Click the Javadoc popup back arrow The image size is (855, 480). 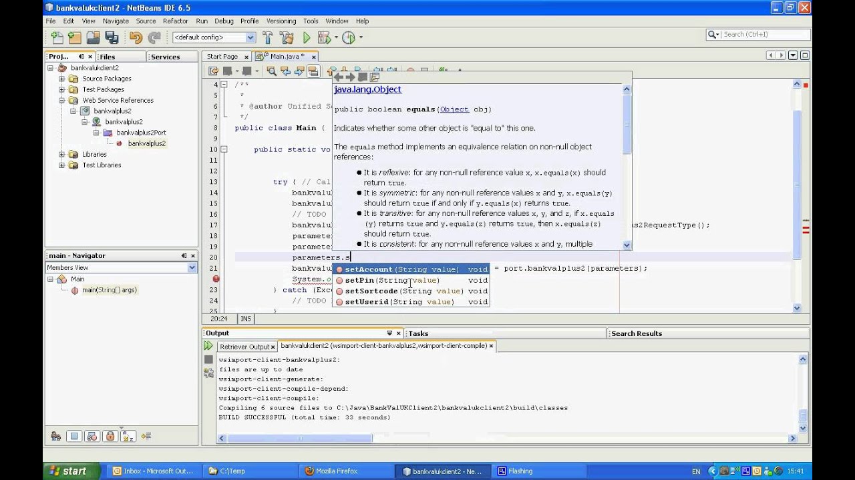pyautogui.click(x=339, y=77)
